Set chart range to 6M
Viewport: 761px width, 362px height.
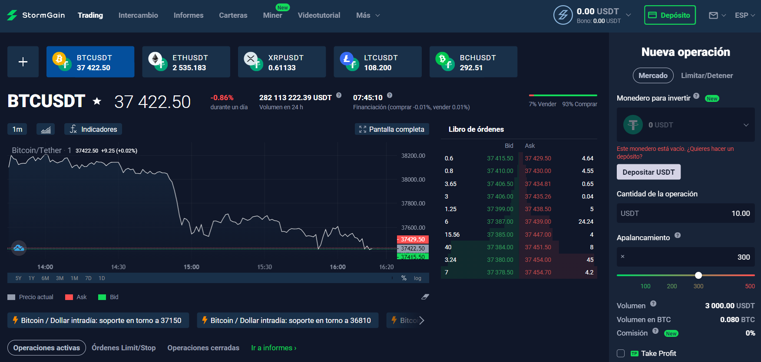click(45, 278)
